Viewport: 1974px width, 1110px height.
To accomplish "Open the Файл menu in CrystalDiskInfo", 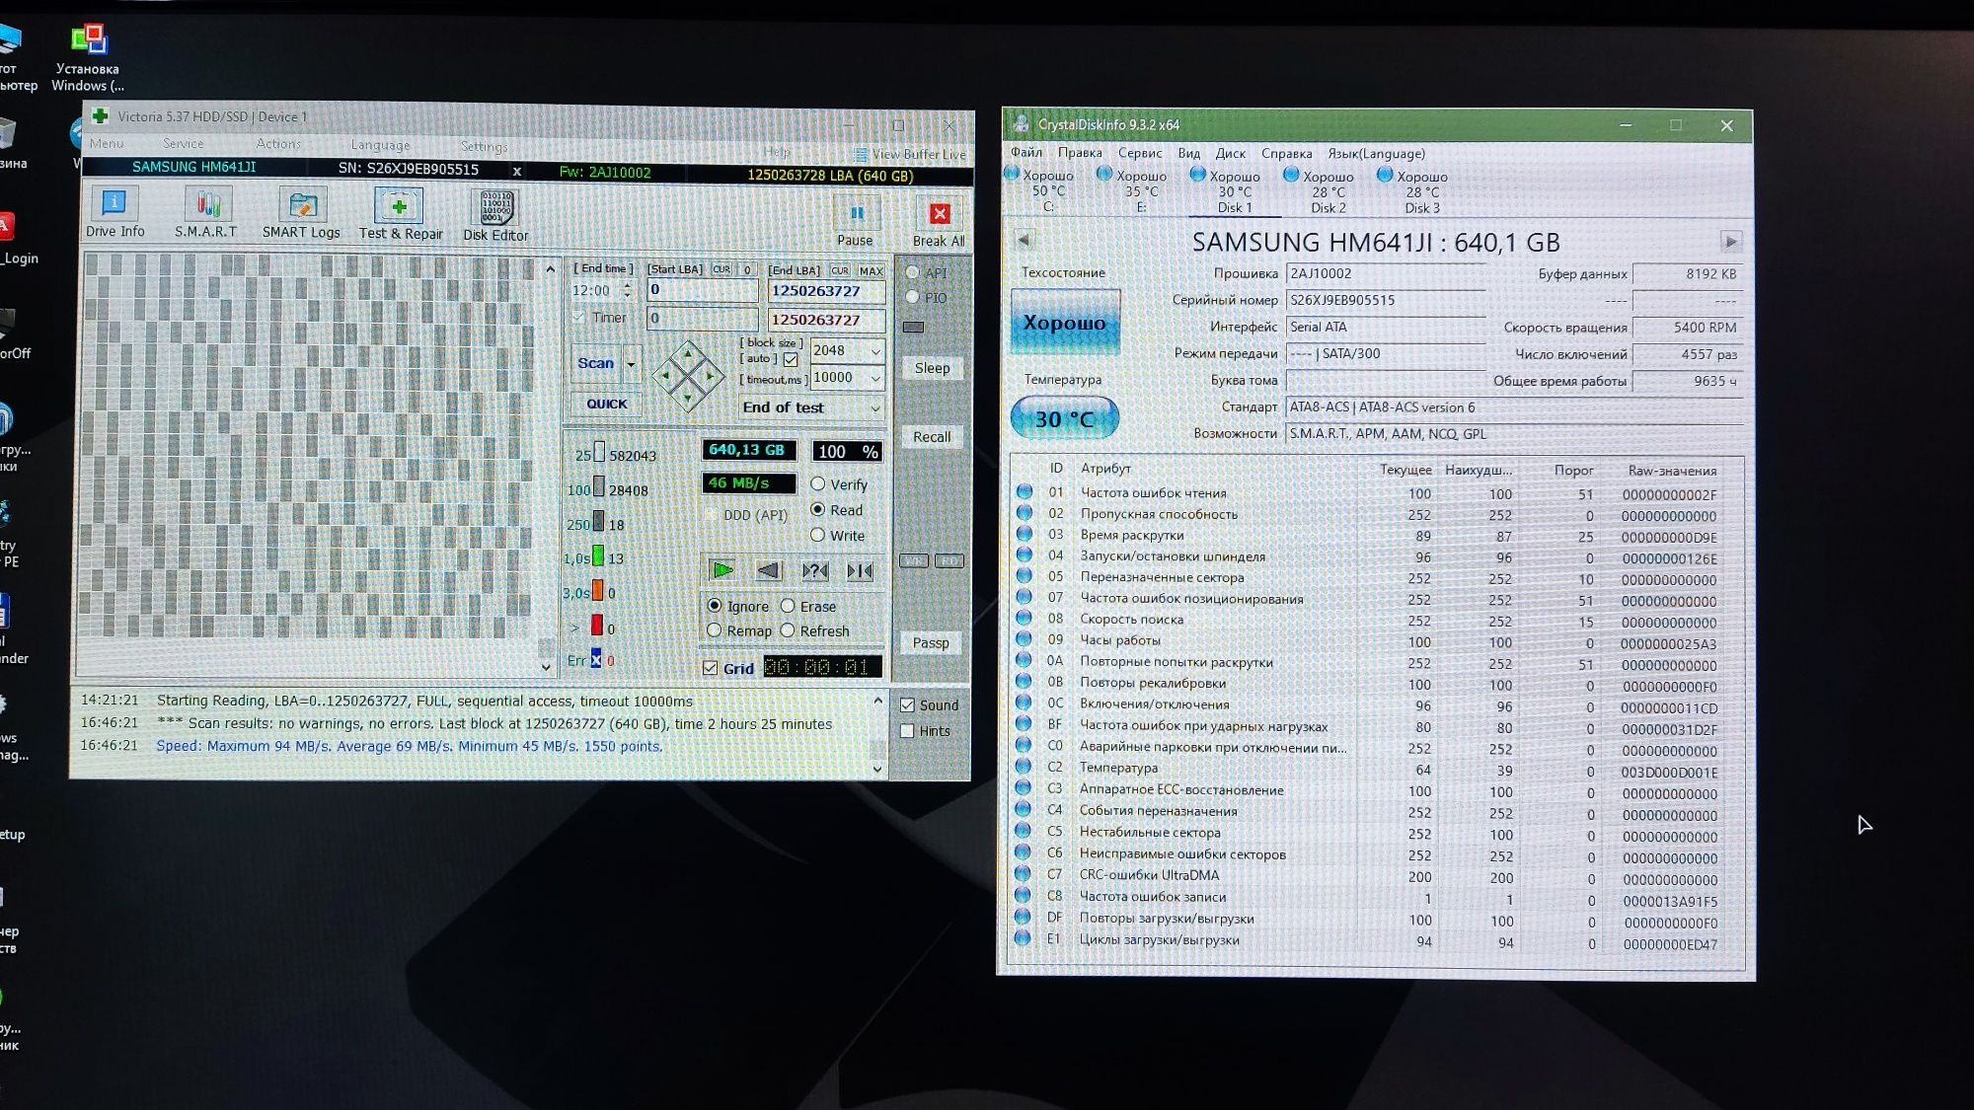I will coord(1026,152).
